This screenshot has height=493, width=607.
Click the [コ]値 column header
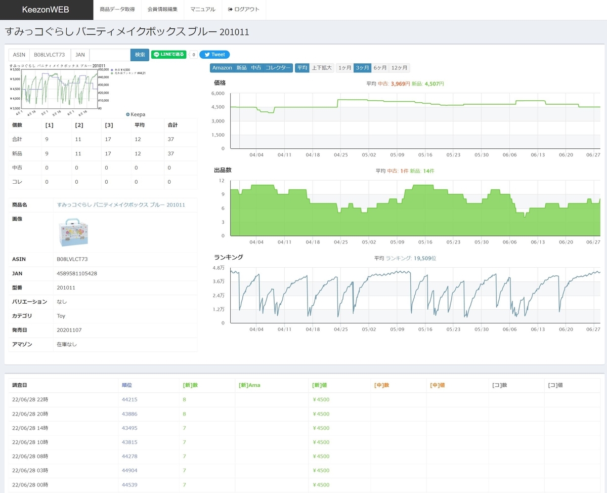tap(555, 385)
